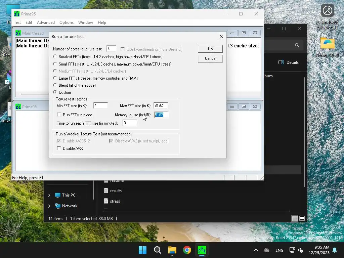Click the Prime95 window resize grip
This screenshot has width=344, height=258.
tap(262, 178)
